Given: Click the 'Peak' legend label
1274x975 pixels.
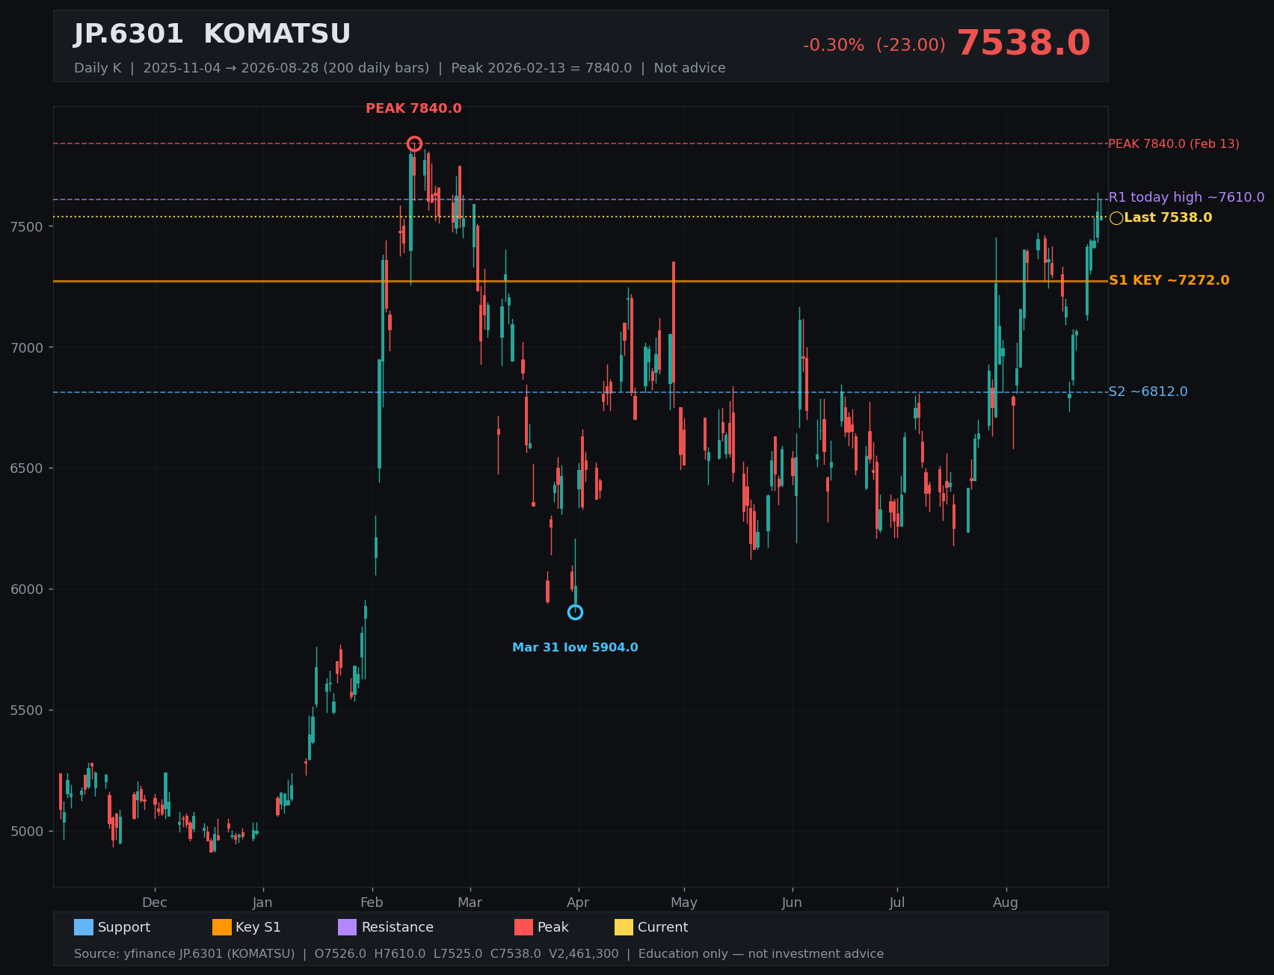Looking at the screenshot, I should pos(553,927).
